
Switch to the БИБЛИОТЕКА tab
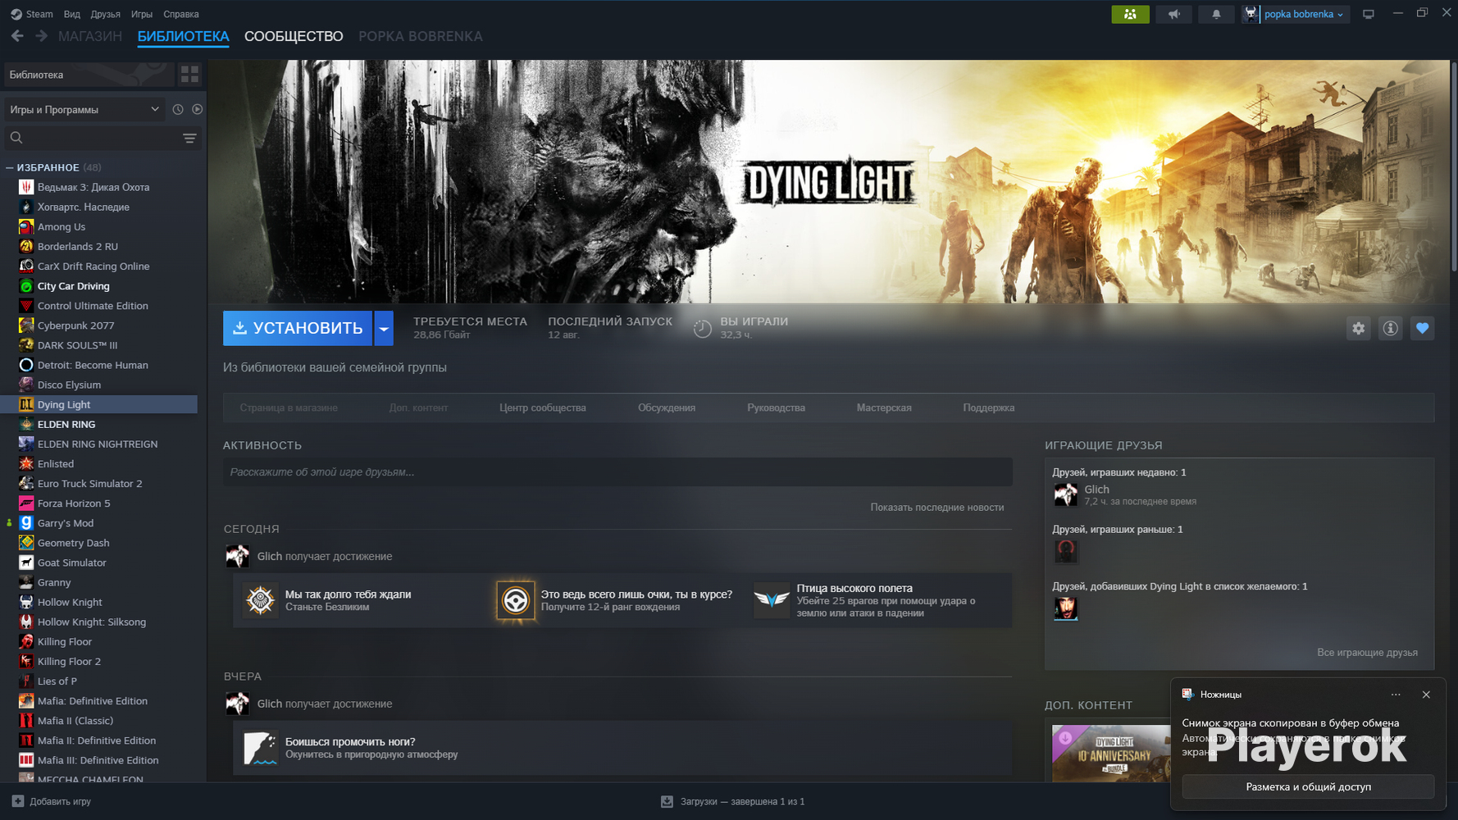tap(184, 36)
